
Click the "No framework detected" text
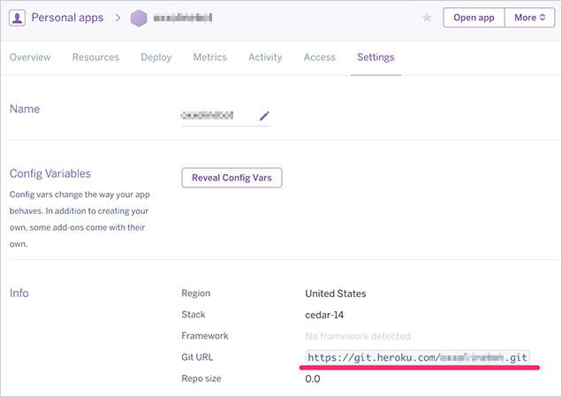point(358,336)
